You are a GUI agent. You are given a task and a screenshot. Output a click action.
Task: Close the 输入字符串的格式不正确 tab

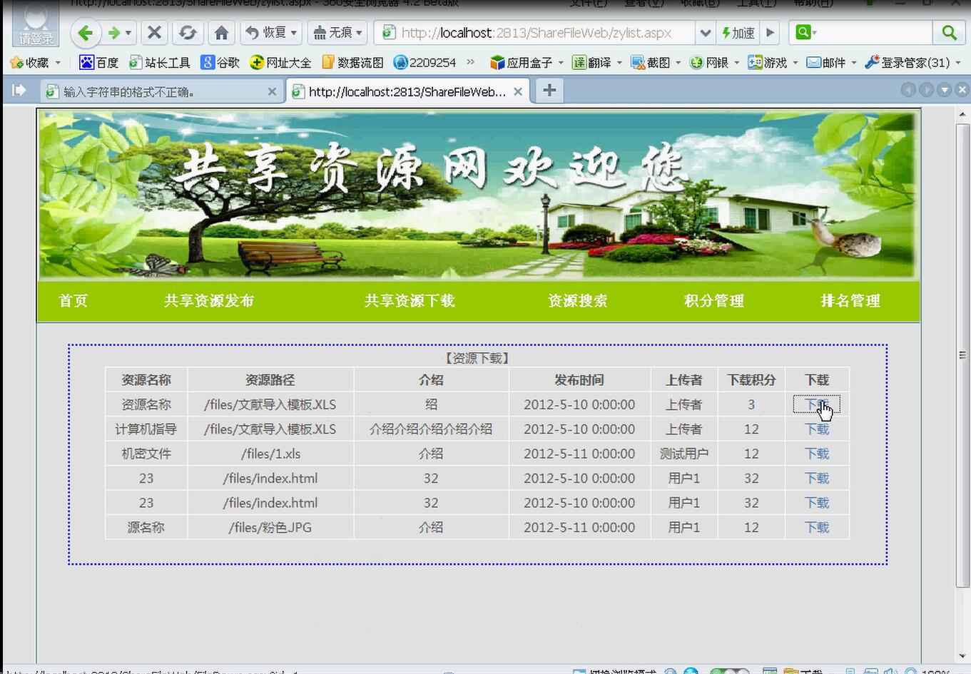click(x=272, y=91)
